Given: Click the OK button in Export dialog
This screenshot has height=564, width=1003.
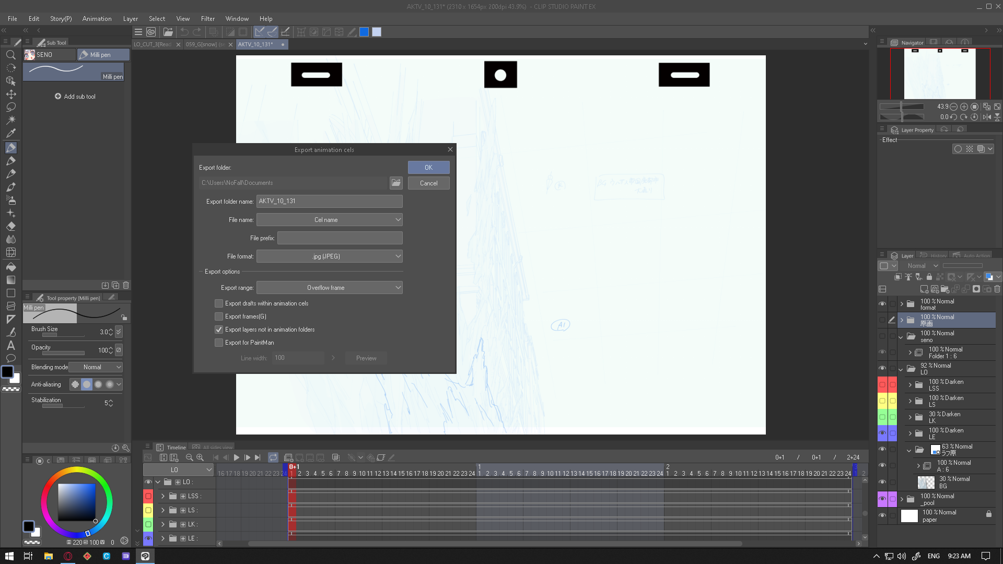Looking at the screenshot, I should (x=428, y=167).
